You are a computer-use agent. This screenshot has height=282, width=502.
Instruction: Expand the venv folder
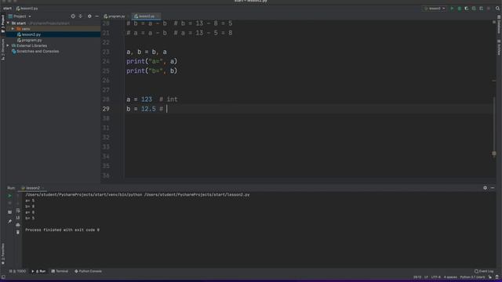tap(13, 29)
